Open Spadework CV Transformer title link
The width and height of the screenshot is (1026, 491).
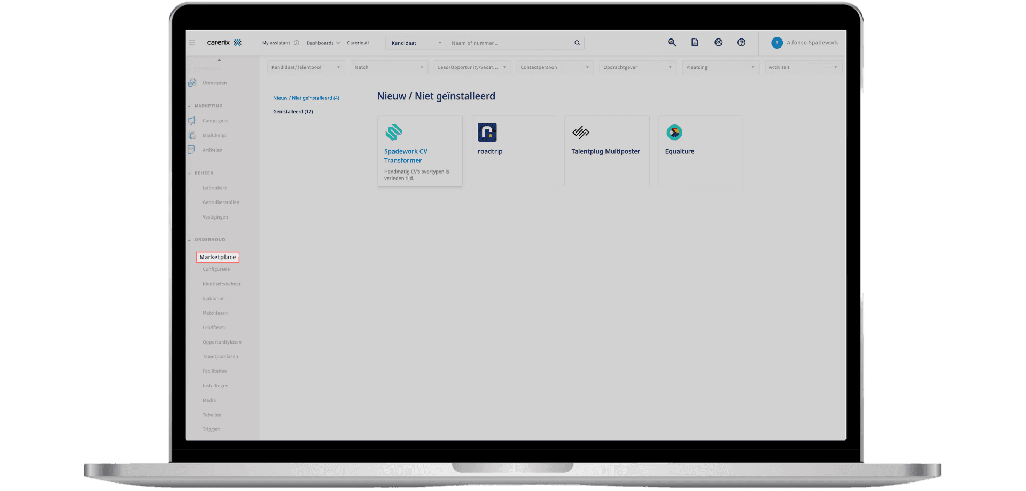(406, 156)
